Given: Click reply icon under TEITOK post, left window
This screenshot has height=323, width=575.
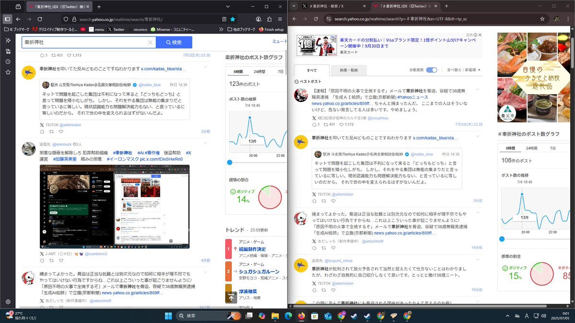Looking at the screenshot, I should [42, 131].
